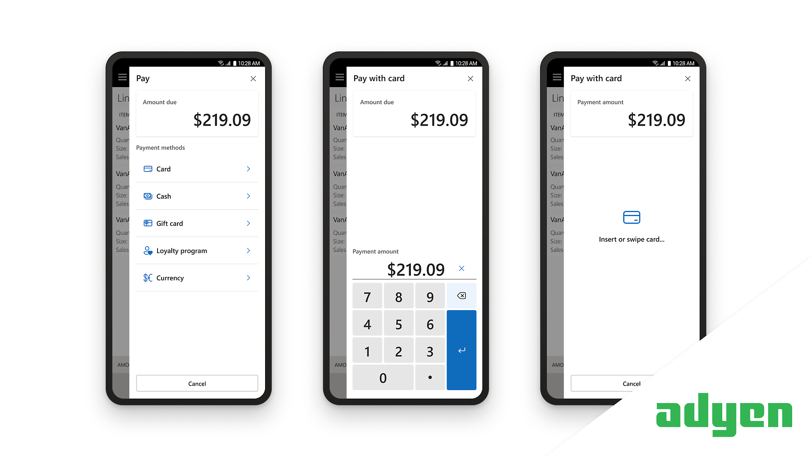
Task: Select the Gift card payment method icon
Action: (x=147, y=223)
